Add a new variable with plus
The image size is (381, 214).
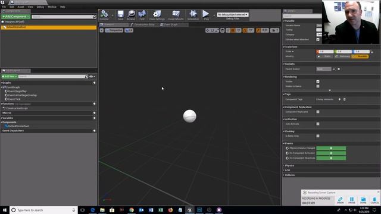click(x=94, y=118)
